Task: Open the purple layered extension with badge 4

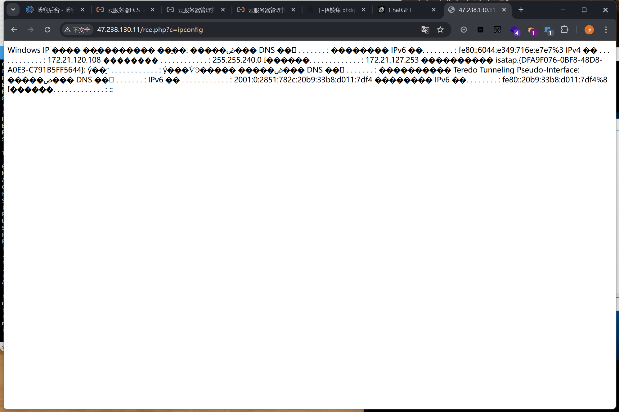Action: pos(514,30)
